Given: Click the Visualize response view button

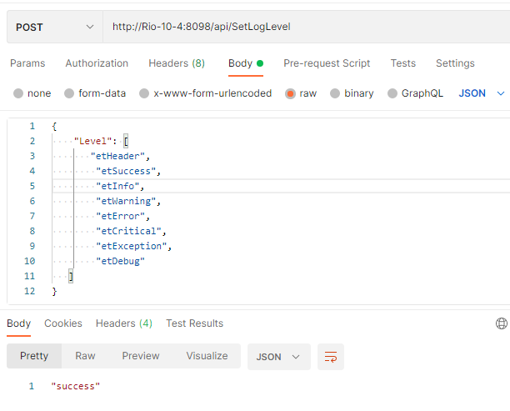Looking at the screenshot, I should tap(207, 356).
